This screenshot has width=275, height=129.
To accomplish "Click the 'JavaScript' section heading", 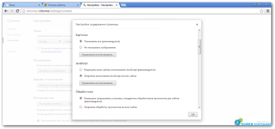I will (82, 63).
